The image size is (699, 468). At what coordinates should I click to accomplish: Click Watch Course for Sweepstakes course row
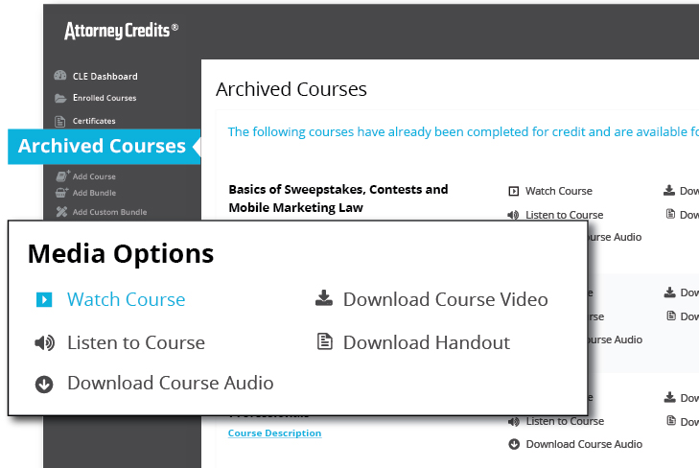coord(559,191)
